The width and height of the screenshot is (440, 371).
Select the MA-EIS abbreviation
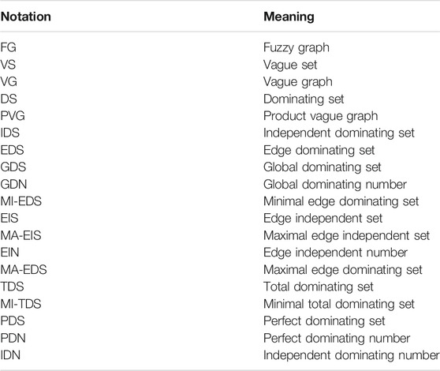tap(21, 236)
